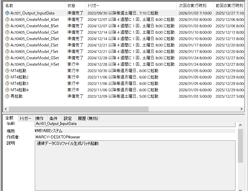Click trigger text 2023/10/30 以降毎週月曜日、6:00

pos(123,71)
